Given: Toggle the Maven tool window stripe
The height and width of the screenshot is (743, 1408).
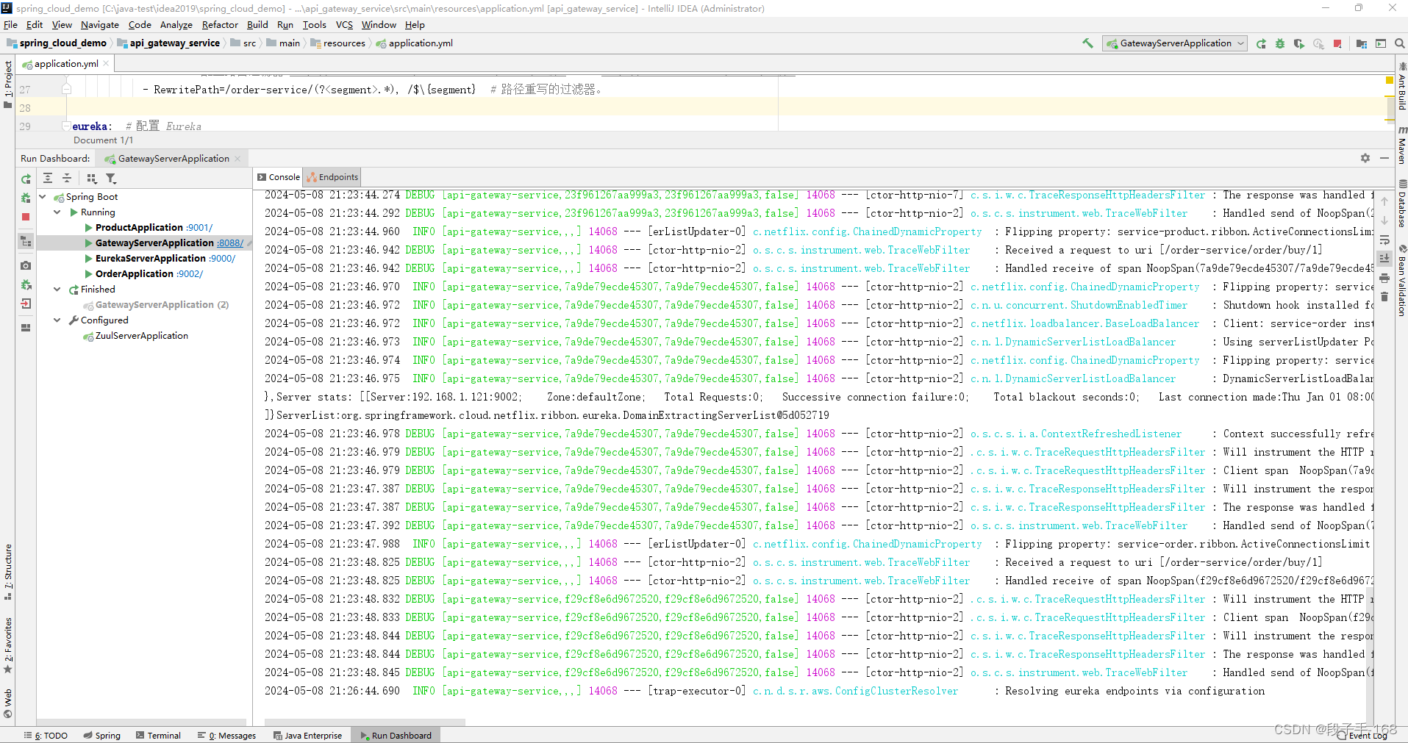Looking at the screenshot, I should [x=1402, y=145].
